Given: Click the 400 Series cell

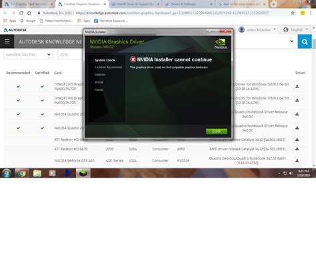Looking at the screenshot, I should 115,160.
